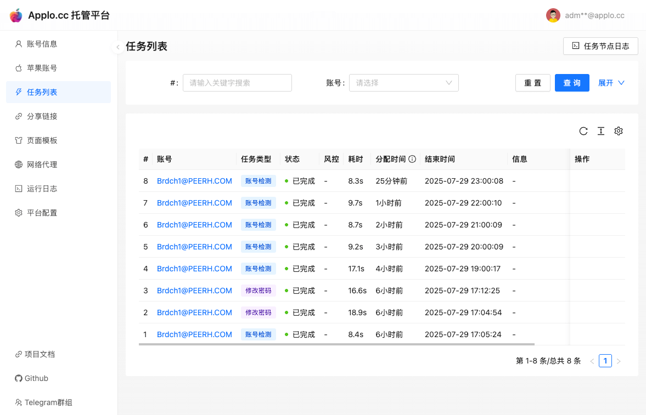Open the Github link in the sidebar
This screenshot has height=415, width=646.
pos(36,378)
